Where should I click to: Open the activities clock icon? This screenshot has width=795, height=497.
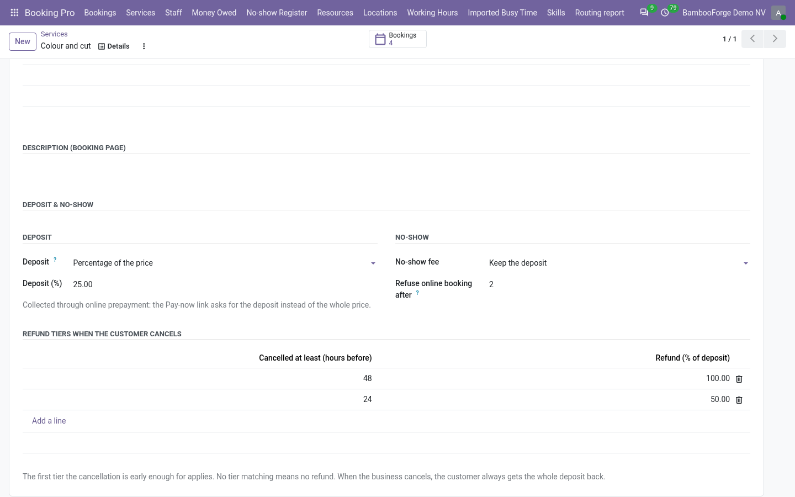(x=665, y=13)
